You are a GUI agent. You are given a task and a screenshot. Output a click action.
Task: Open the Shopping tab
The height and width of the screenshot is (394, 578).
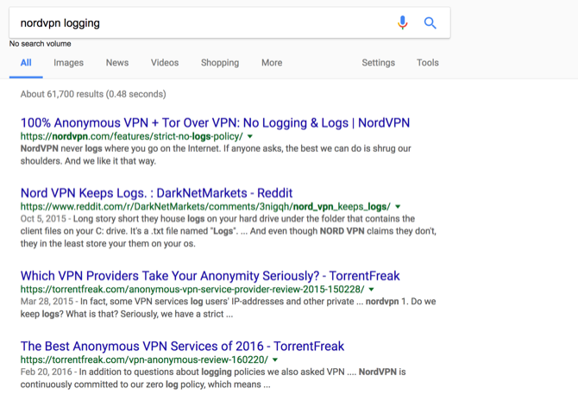220,63
